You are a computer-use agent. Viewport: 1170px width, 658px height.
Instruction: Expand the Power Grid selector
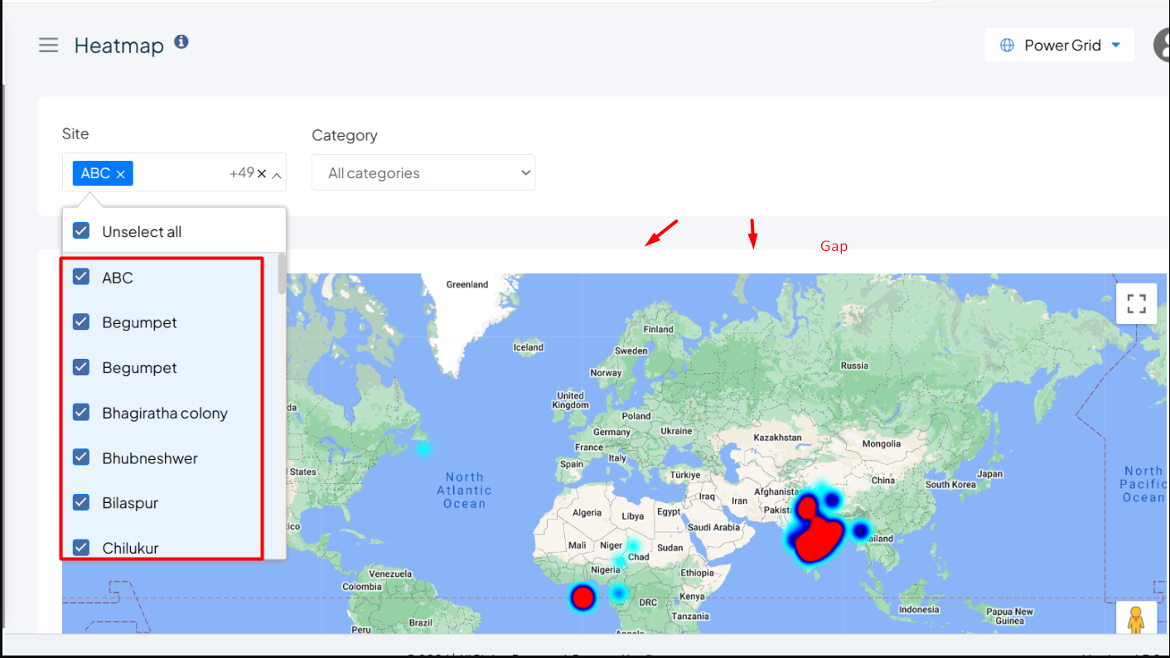[1115, 46]
